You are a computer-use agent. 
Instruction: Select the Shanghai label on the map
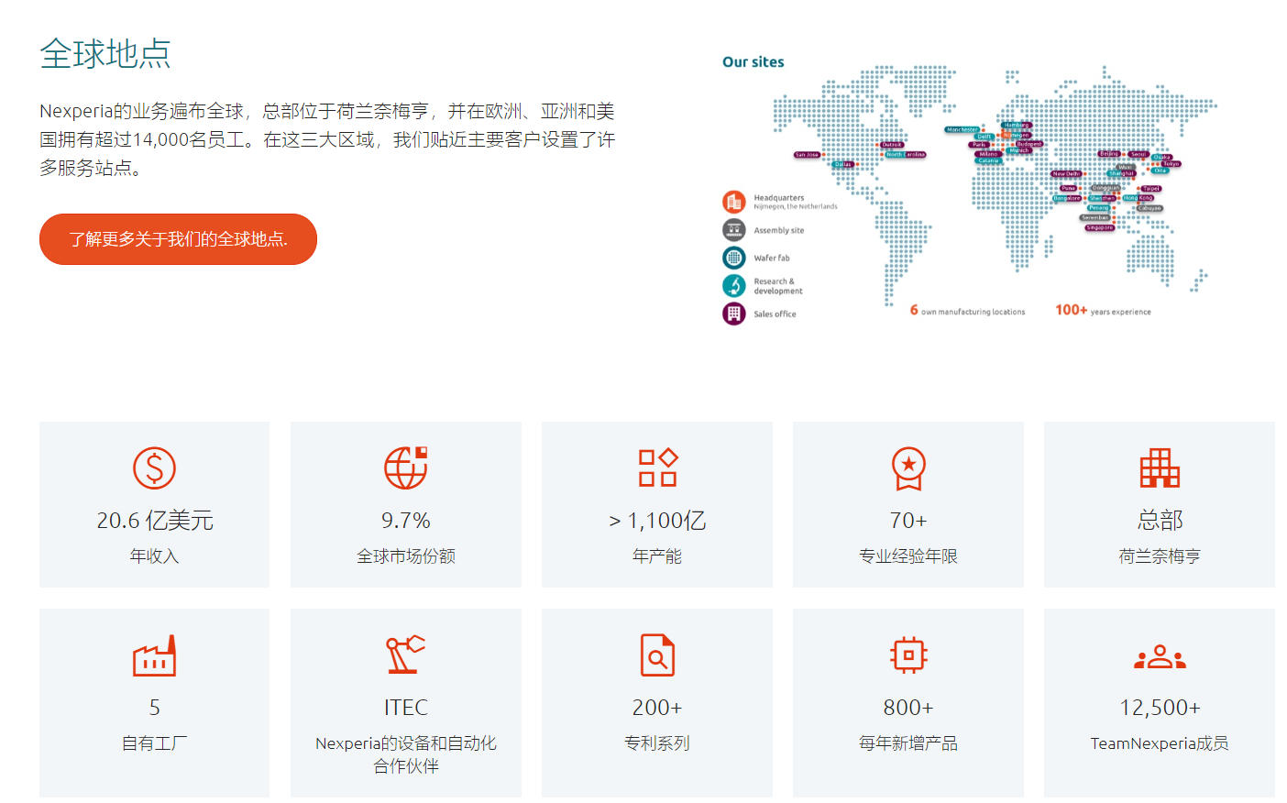tap(1119, 171)
